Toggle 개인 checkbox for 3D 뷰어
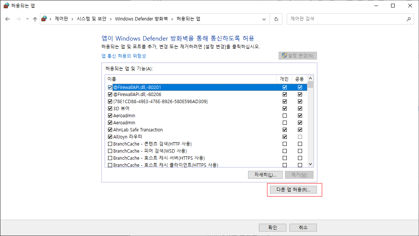The width and height of the screenshot is (419, 236). 285,109
